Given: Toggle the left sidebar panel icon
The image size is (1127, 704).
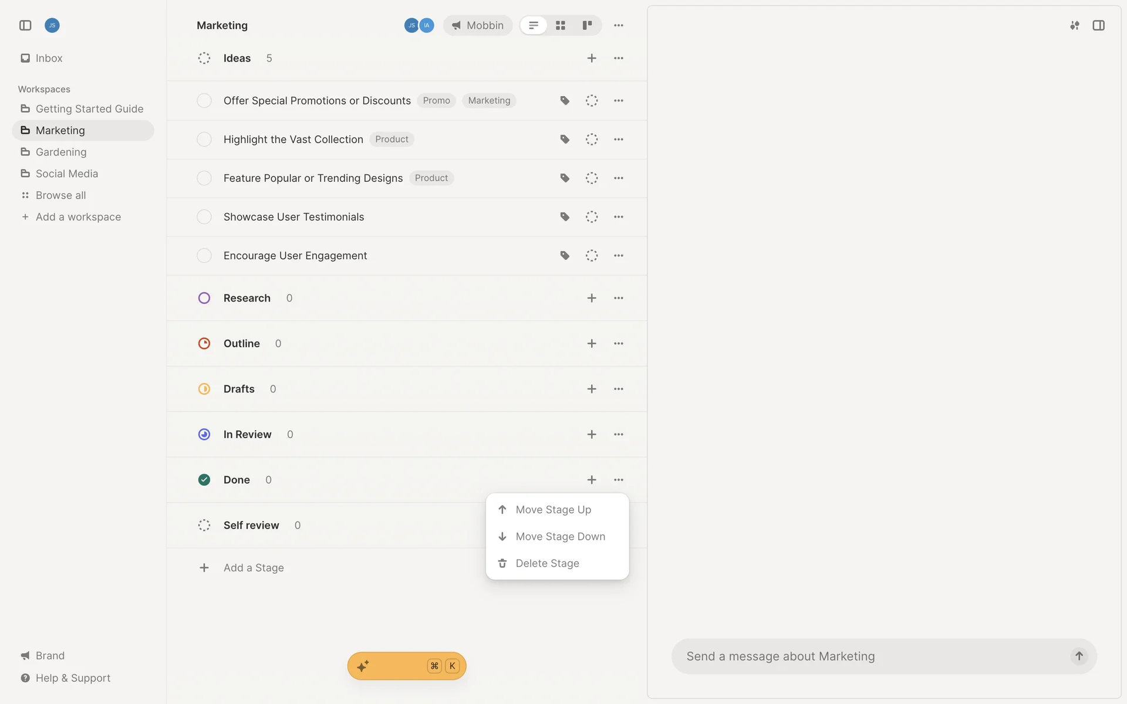Looking at the screenshot, I should coord(25,25).
